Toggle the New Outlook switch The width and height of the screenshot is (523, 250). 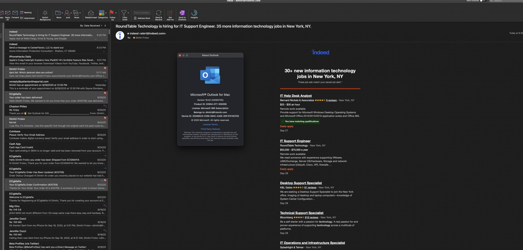pos(482,1)
